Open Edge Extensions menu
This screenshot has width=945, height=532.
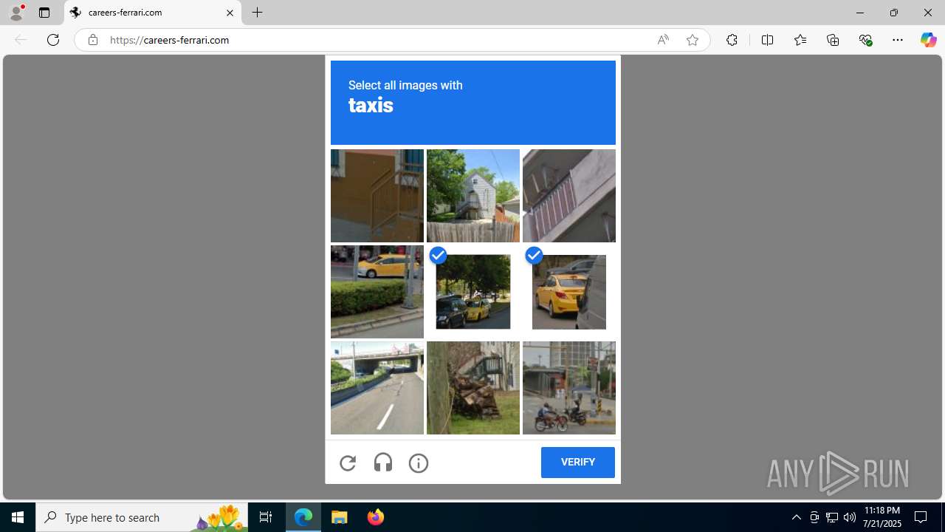(x=732, y=40)
